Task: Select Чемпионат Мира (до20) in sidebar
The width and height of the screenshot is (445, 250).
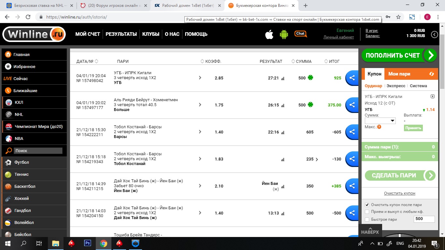Action: (x=34, y=127)
